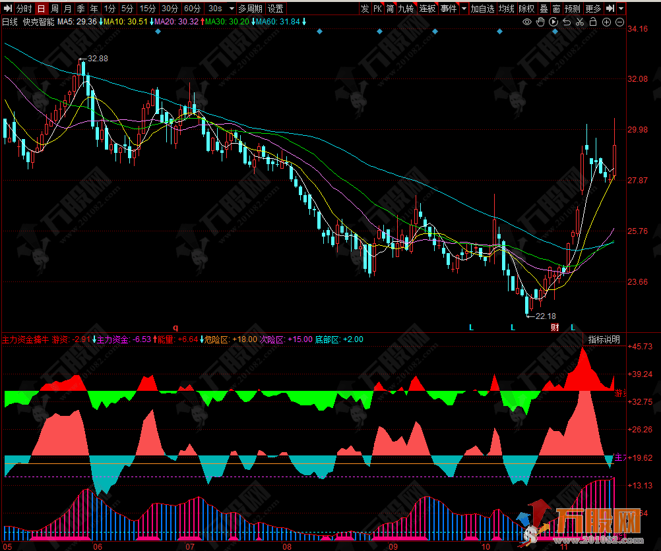The height and width of the screenshot is (551, 661).
Task: Zoom in with the plus icon
Action: pyautogui.click(x=607, y=22)
